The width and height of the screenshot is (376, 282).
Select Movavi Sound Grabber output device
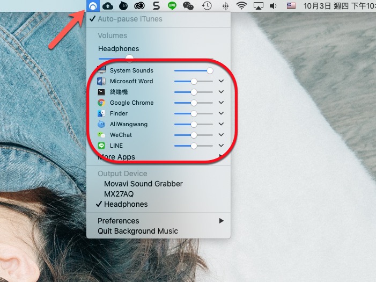pos(143,184)
